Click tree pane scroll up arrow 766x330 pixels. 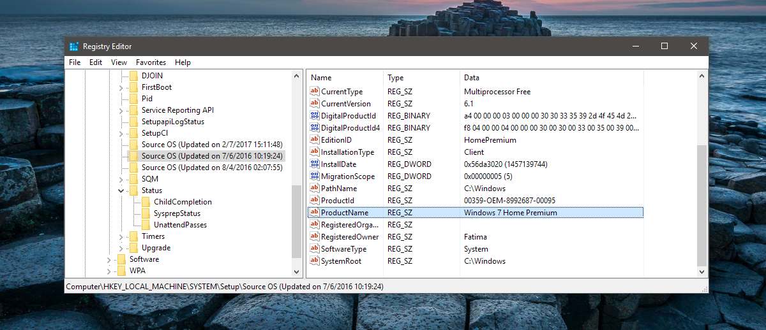297,76
